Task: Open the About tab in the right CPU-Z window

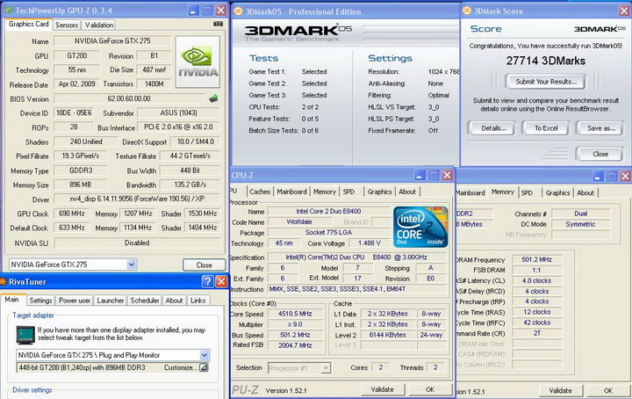Action: pos(585,192)
